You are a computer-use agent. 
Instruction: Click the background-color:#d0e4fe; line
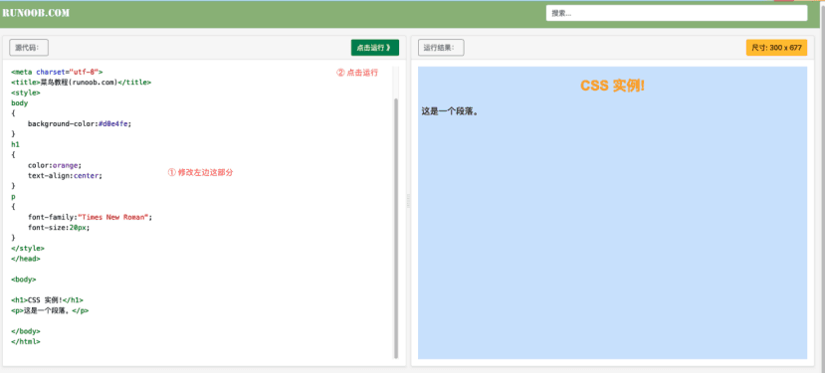(x=80, y=123)
